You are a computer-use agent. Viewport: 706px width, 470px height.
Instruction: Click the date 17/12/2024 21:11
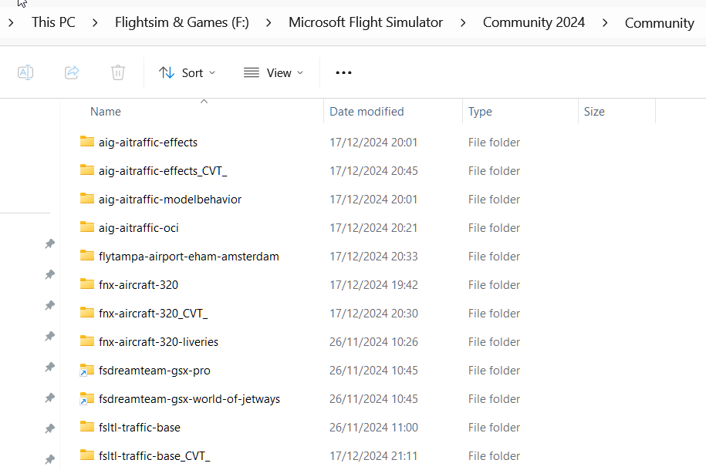coord(373,455)
